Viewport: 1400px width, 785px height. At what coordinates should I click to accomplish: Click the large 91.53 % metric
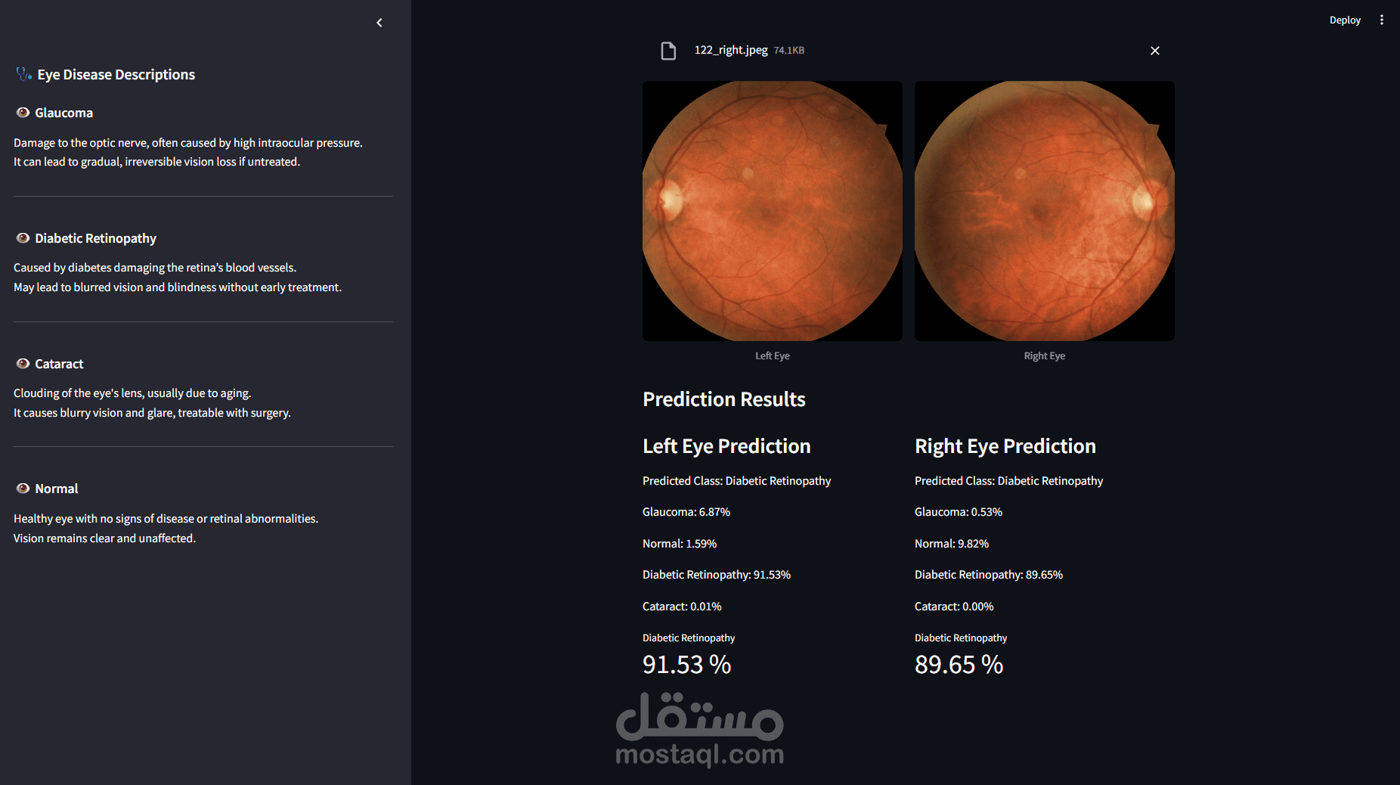click(687, 665)
